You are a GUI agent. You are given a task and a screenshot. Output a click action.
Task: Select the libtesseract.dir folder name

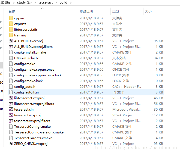[26, 30]
